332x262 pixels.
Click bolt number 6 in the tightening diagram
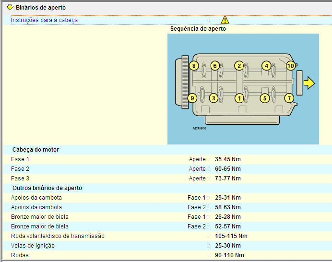pos(215,66)
